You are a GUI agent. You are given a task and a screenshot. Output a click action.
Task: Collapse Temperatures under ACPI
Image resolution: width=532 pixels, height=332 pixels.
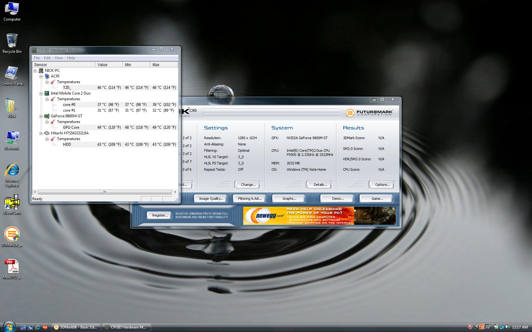[x=47, y=82]
